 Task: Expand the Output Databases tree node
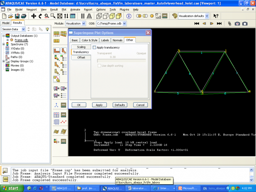3,36
